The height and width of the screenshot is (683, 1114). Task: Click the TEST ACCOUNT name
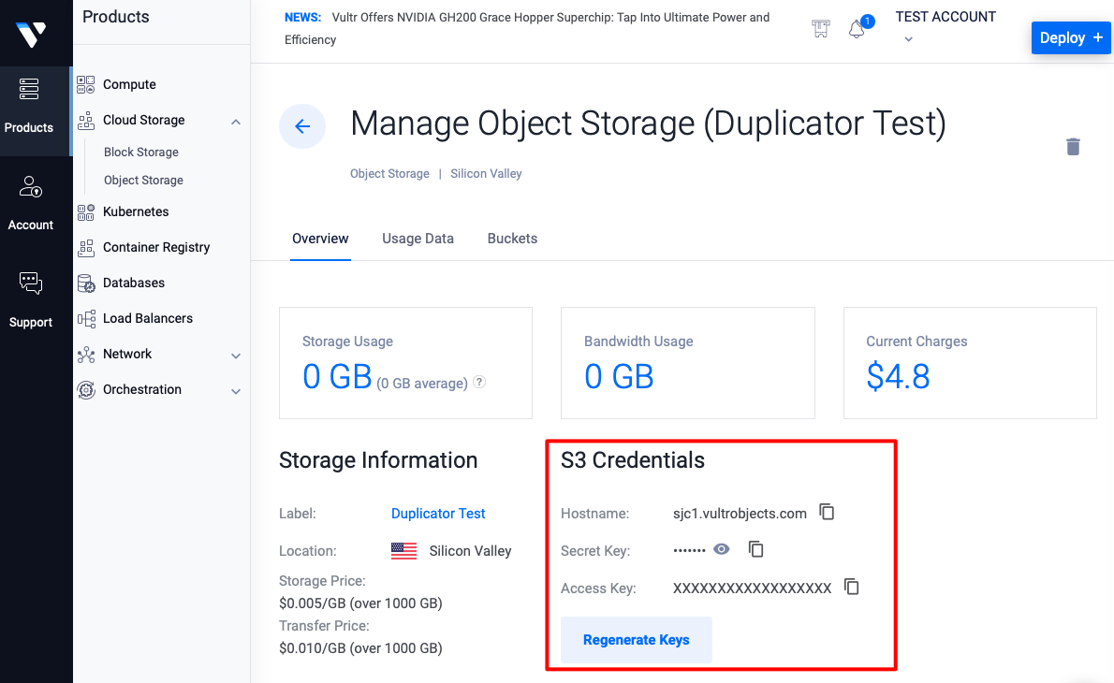945,16
